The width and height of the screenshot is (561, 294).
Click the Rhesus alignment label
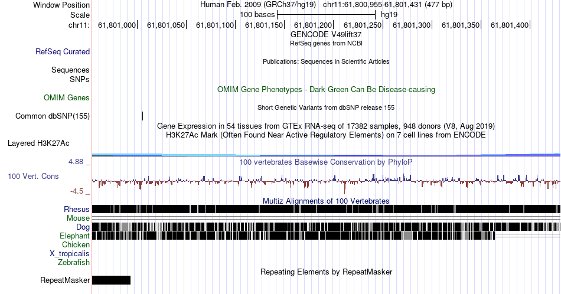[77, 209]
